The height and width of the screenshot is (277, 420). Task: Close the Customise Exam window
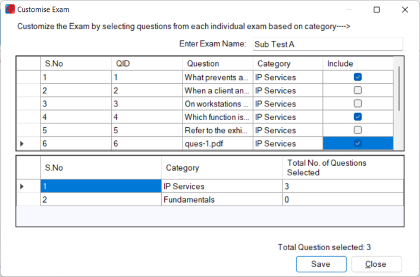coord(405,10)
